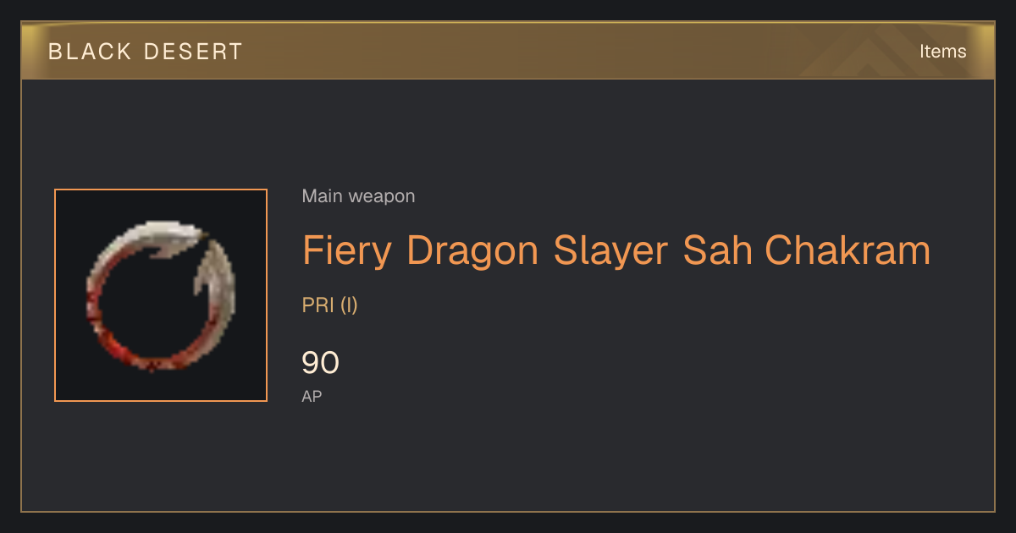
Task: Click the orange-bordered item thumbnail frame
Action: click(161, 295)
